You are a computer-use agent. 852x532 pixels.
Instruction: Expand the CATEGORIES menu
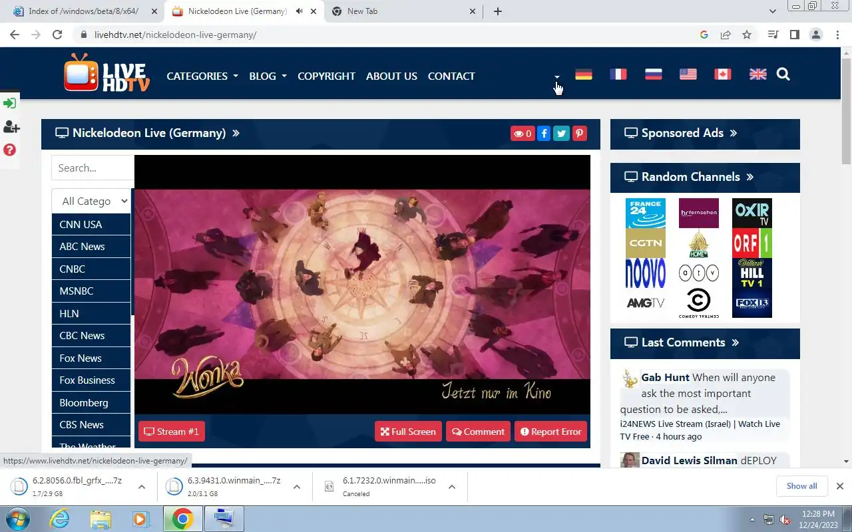click(202, 76)
